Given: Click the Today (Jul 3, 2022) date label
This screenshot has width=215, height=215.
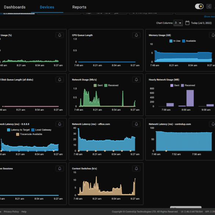Looking at the screenshot, I should pyautogui.click(x=201, y=23).
